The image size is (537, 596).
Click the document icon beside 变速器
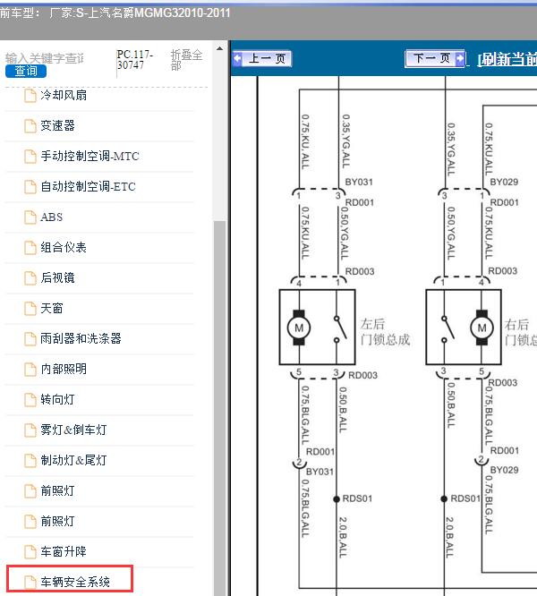point(30,126)
